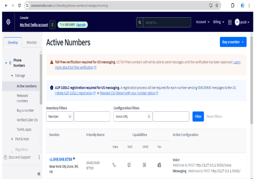The image size is (254, 179).
Task: Switch to the Monitor tab
Action: point(32,42)
